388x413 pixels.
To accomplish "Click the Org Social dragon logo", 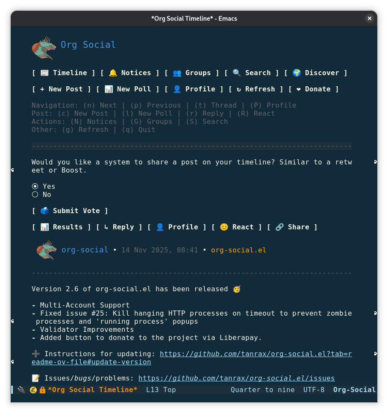I will [44, 47].
